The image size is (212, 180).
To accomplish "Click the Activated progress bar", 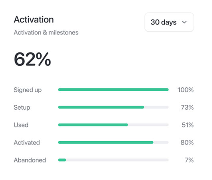I will coord(113,142).
